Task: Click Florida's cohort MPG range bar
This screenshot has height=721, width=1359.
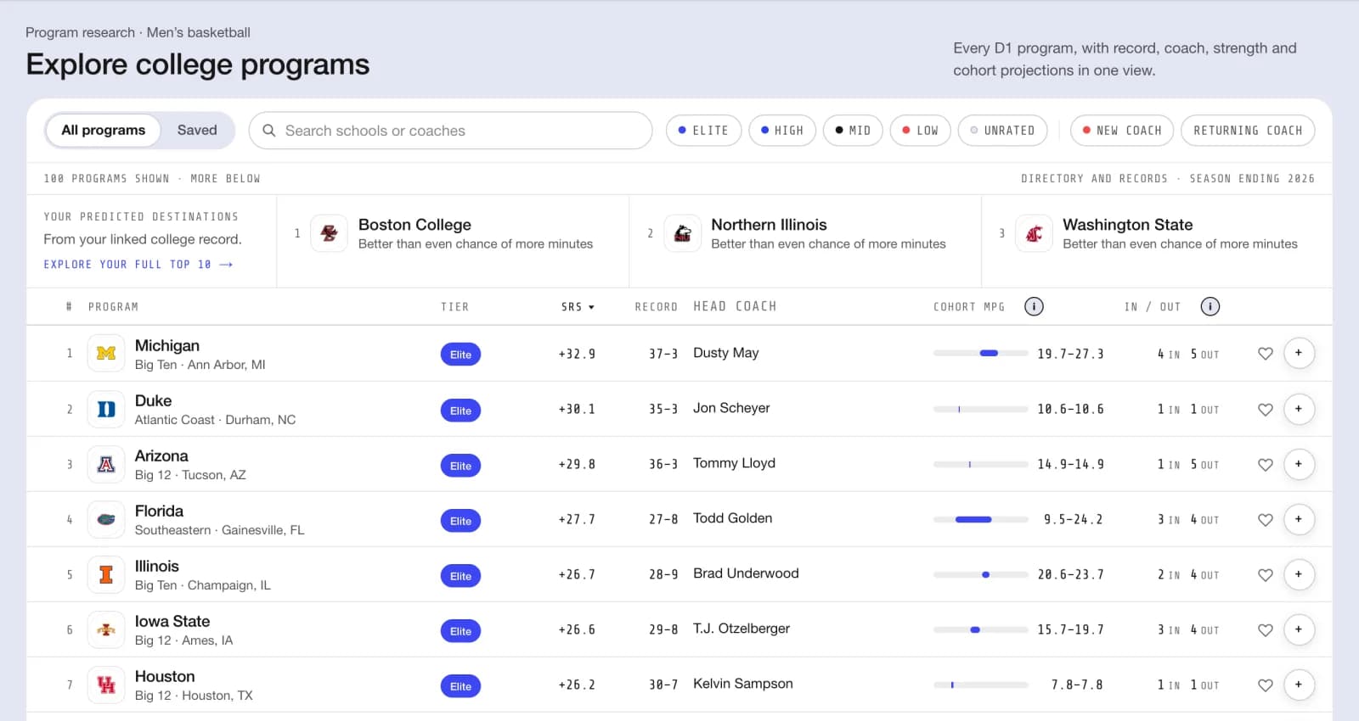Action: click(981, 519)
